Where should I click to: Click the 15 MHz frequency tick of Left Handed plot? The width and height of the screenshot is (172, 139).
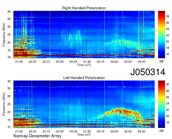point(9,120)
